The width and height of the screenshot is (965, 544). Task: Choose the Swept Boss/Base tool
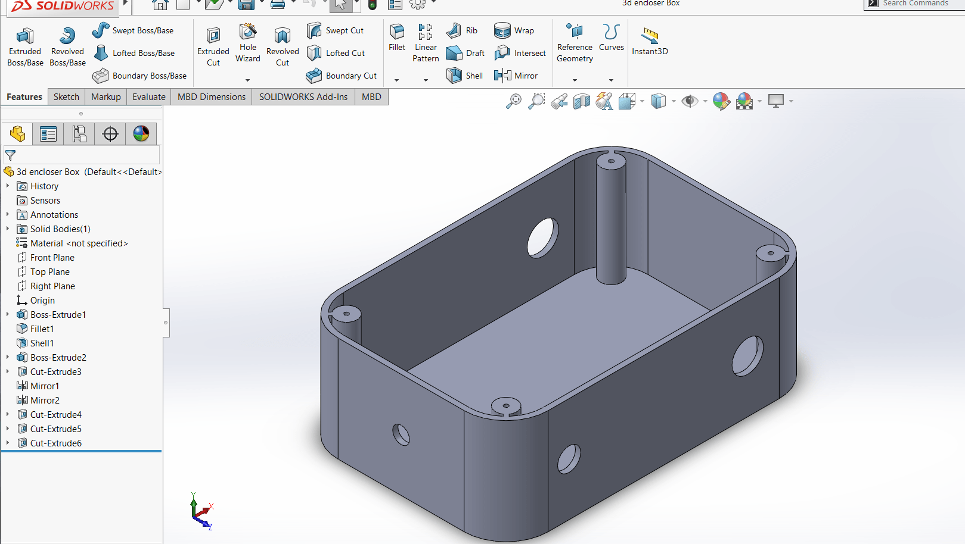tap(133, 30)
